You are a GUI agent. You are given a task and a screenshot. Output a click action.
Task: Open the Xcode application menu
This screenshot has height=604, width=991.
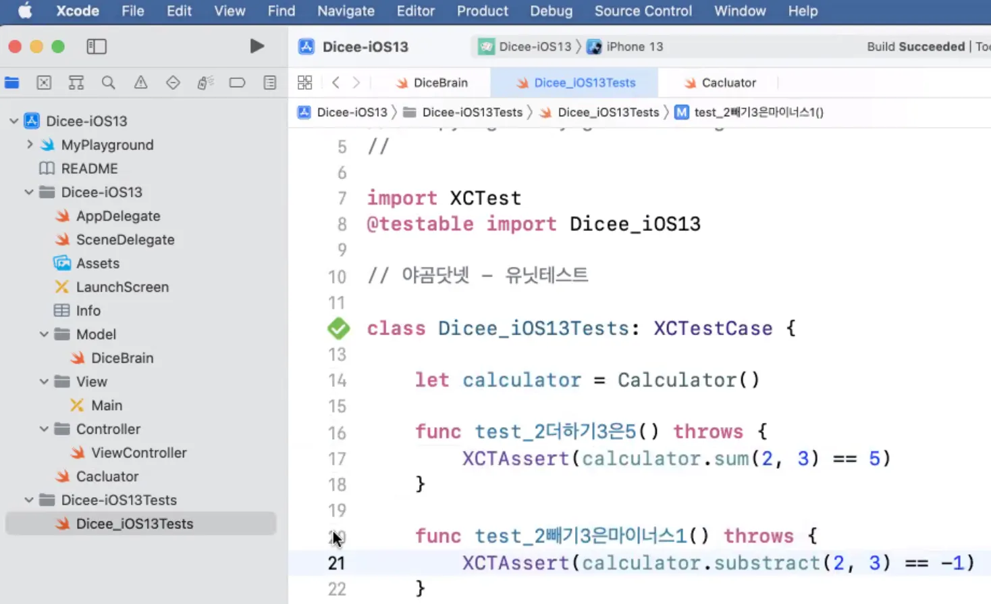click(78, 11)
